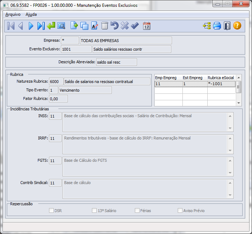Image resolution: width=252 pixels, height=234 pixels.
Task: Click the TODAS AS EMPRESAS description field
Action: pyautogui.click(x=126, y=40)
